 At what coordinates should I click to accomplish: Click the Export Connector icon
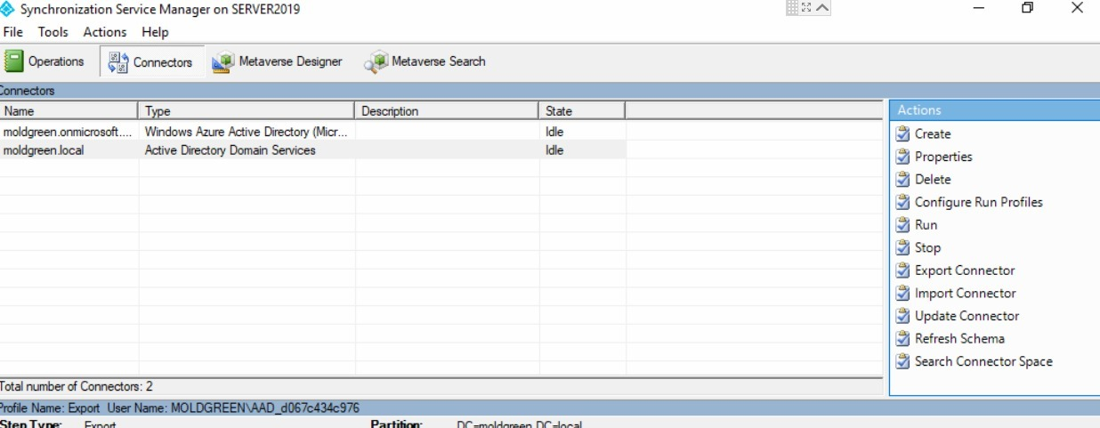(x=902, y=271)
